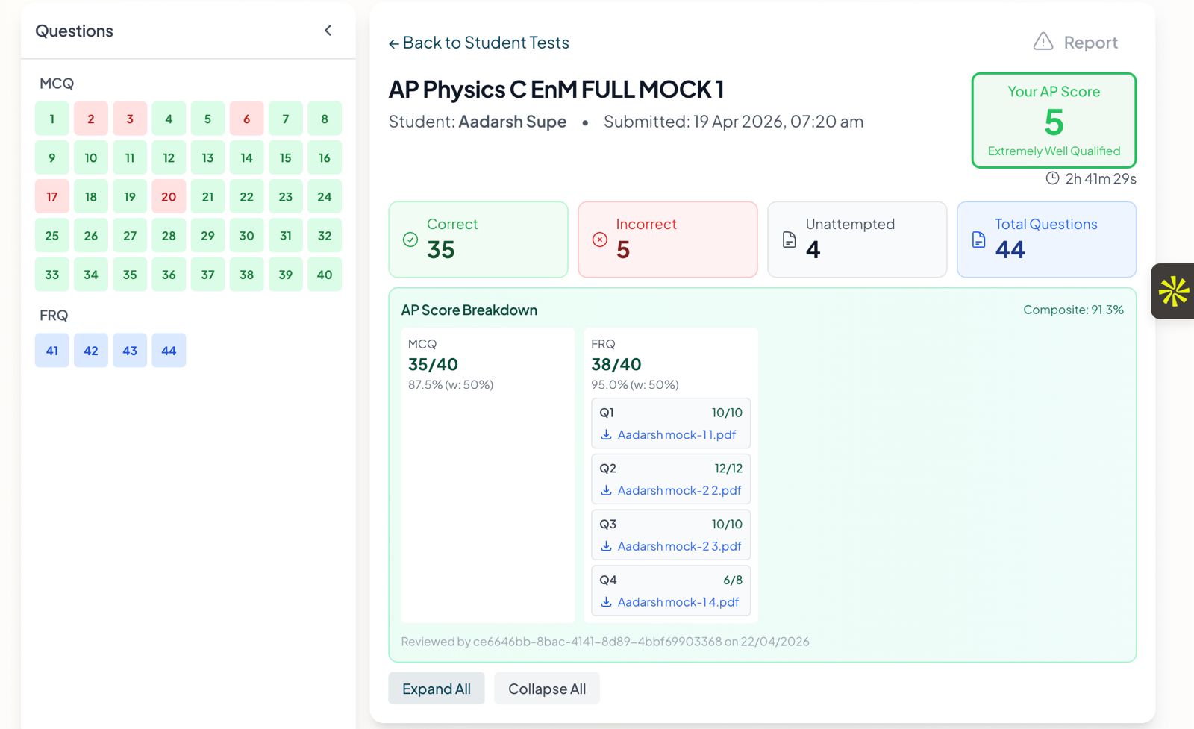1194x729 pixels.
Task: Click the yellow asterisk widget on the right edge
Action: click(x=1173, y=292)
